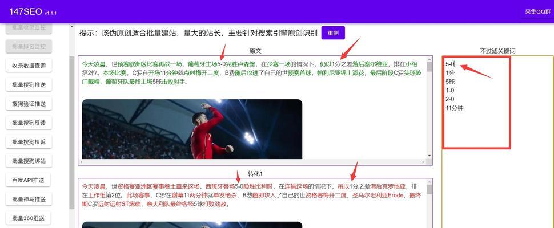Image resolution: width=554 pixels, height=228 pixels.
Task: Click the 2-0 keyword line
Action: coord(450,99)
